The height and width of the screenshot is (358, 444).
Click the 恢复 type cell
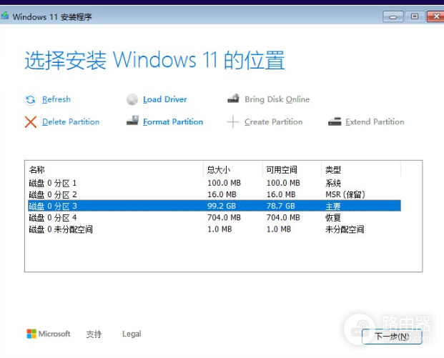coord(333,218)
